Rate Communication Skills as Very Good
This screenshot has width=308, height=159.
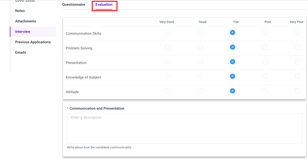(x=168, y=32)
